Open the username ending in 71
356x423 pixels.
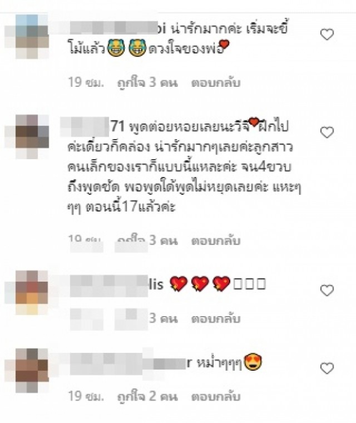pos(92,126)
